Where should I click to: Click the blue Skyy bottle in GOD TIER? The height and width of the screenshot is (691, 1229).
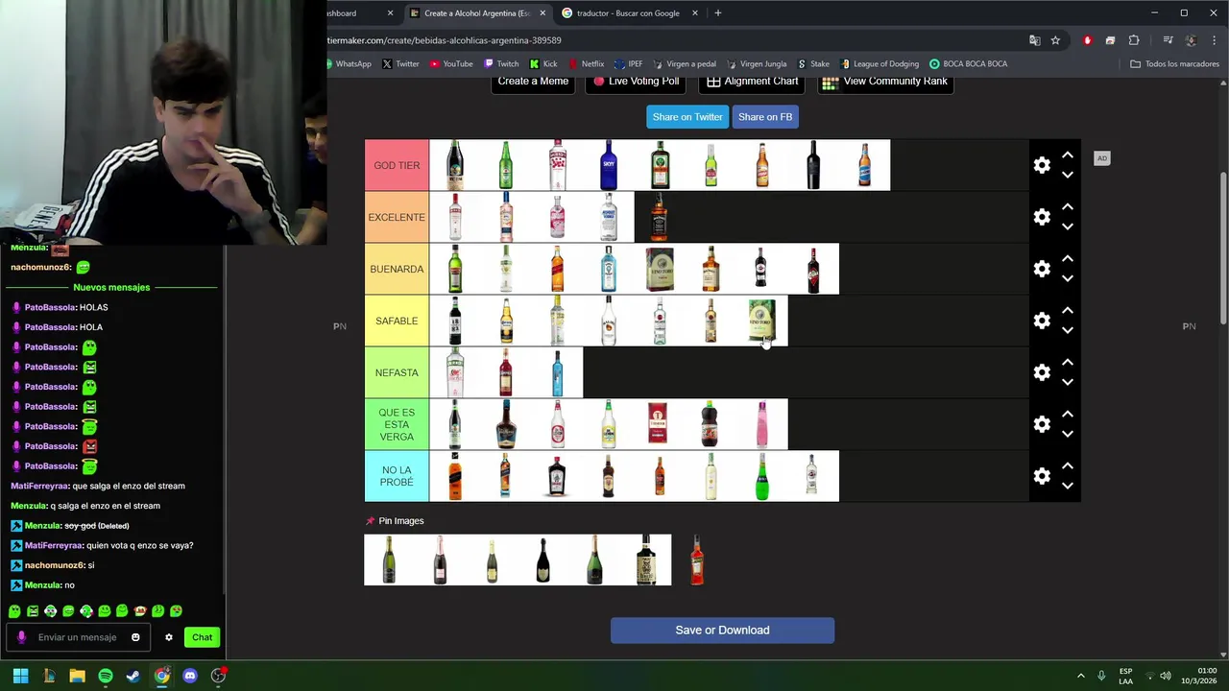(x=608, y=165)
